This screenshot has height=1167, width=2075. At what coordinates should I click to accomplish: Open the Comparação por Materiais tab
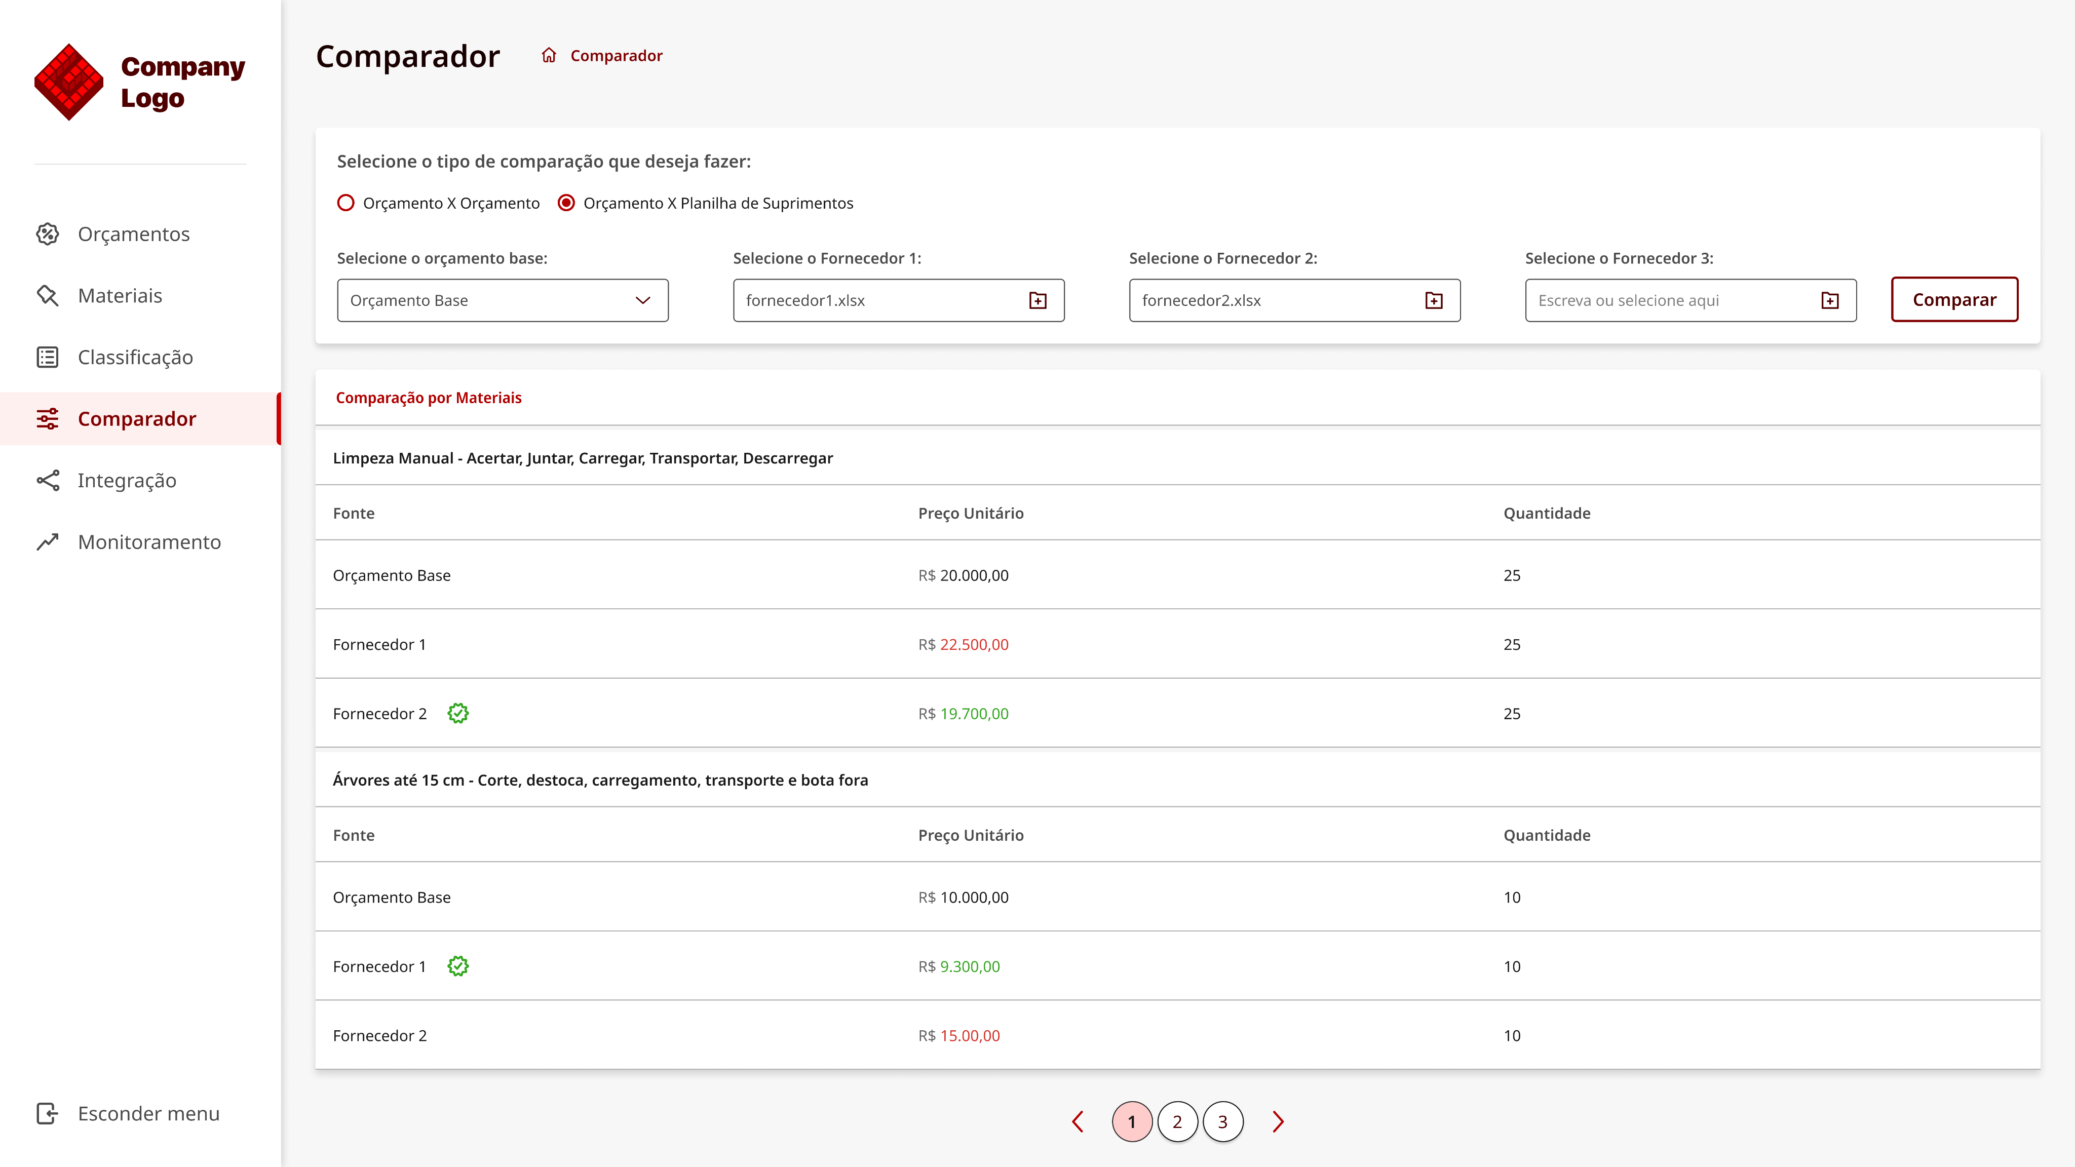[x=429, y=398]
